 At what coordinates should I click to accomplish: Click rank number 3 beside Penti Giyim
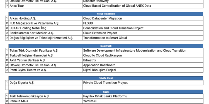point(7,70)
